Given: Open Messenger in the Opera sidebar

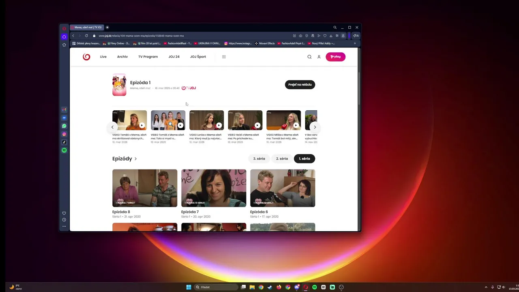Looking at the screenshot, I should (x=64, y=118).
